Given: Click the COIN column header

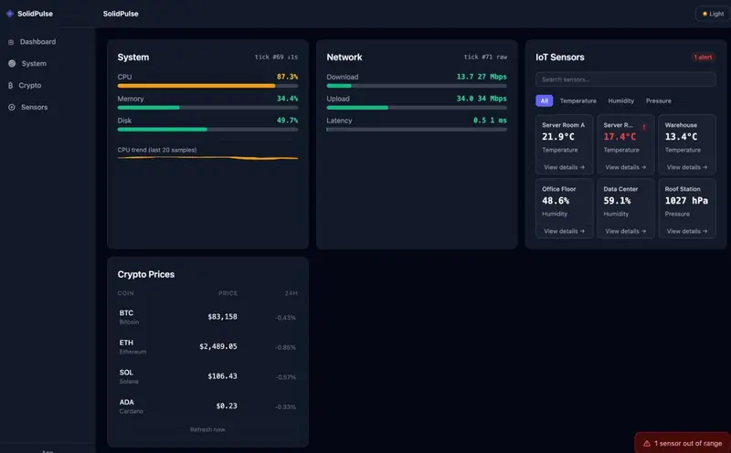Looking at the screenshot, I should coord(125,293).
